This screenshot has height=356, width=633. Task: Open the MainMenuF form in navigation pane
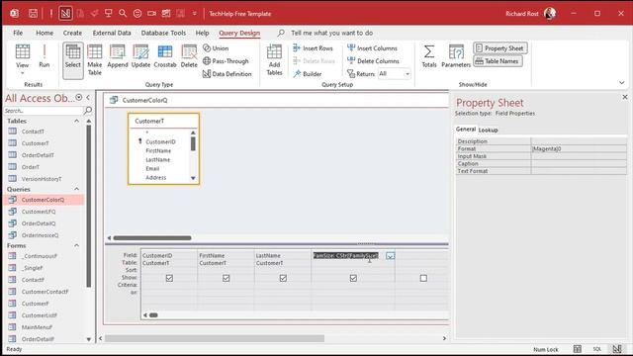[37, 327]
